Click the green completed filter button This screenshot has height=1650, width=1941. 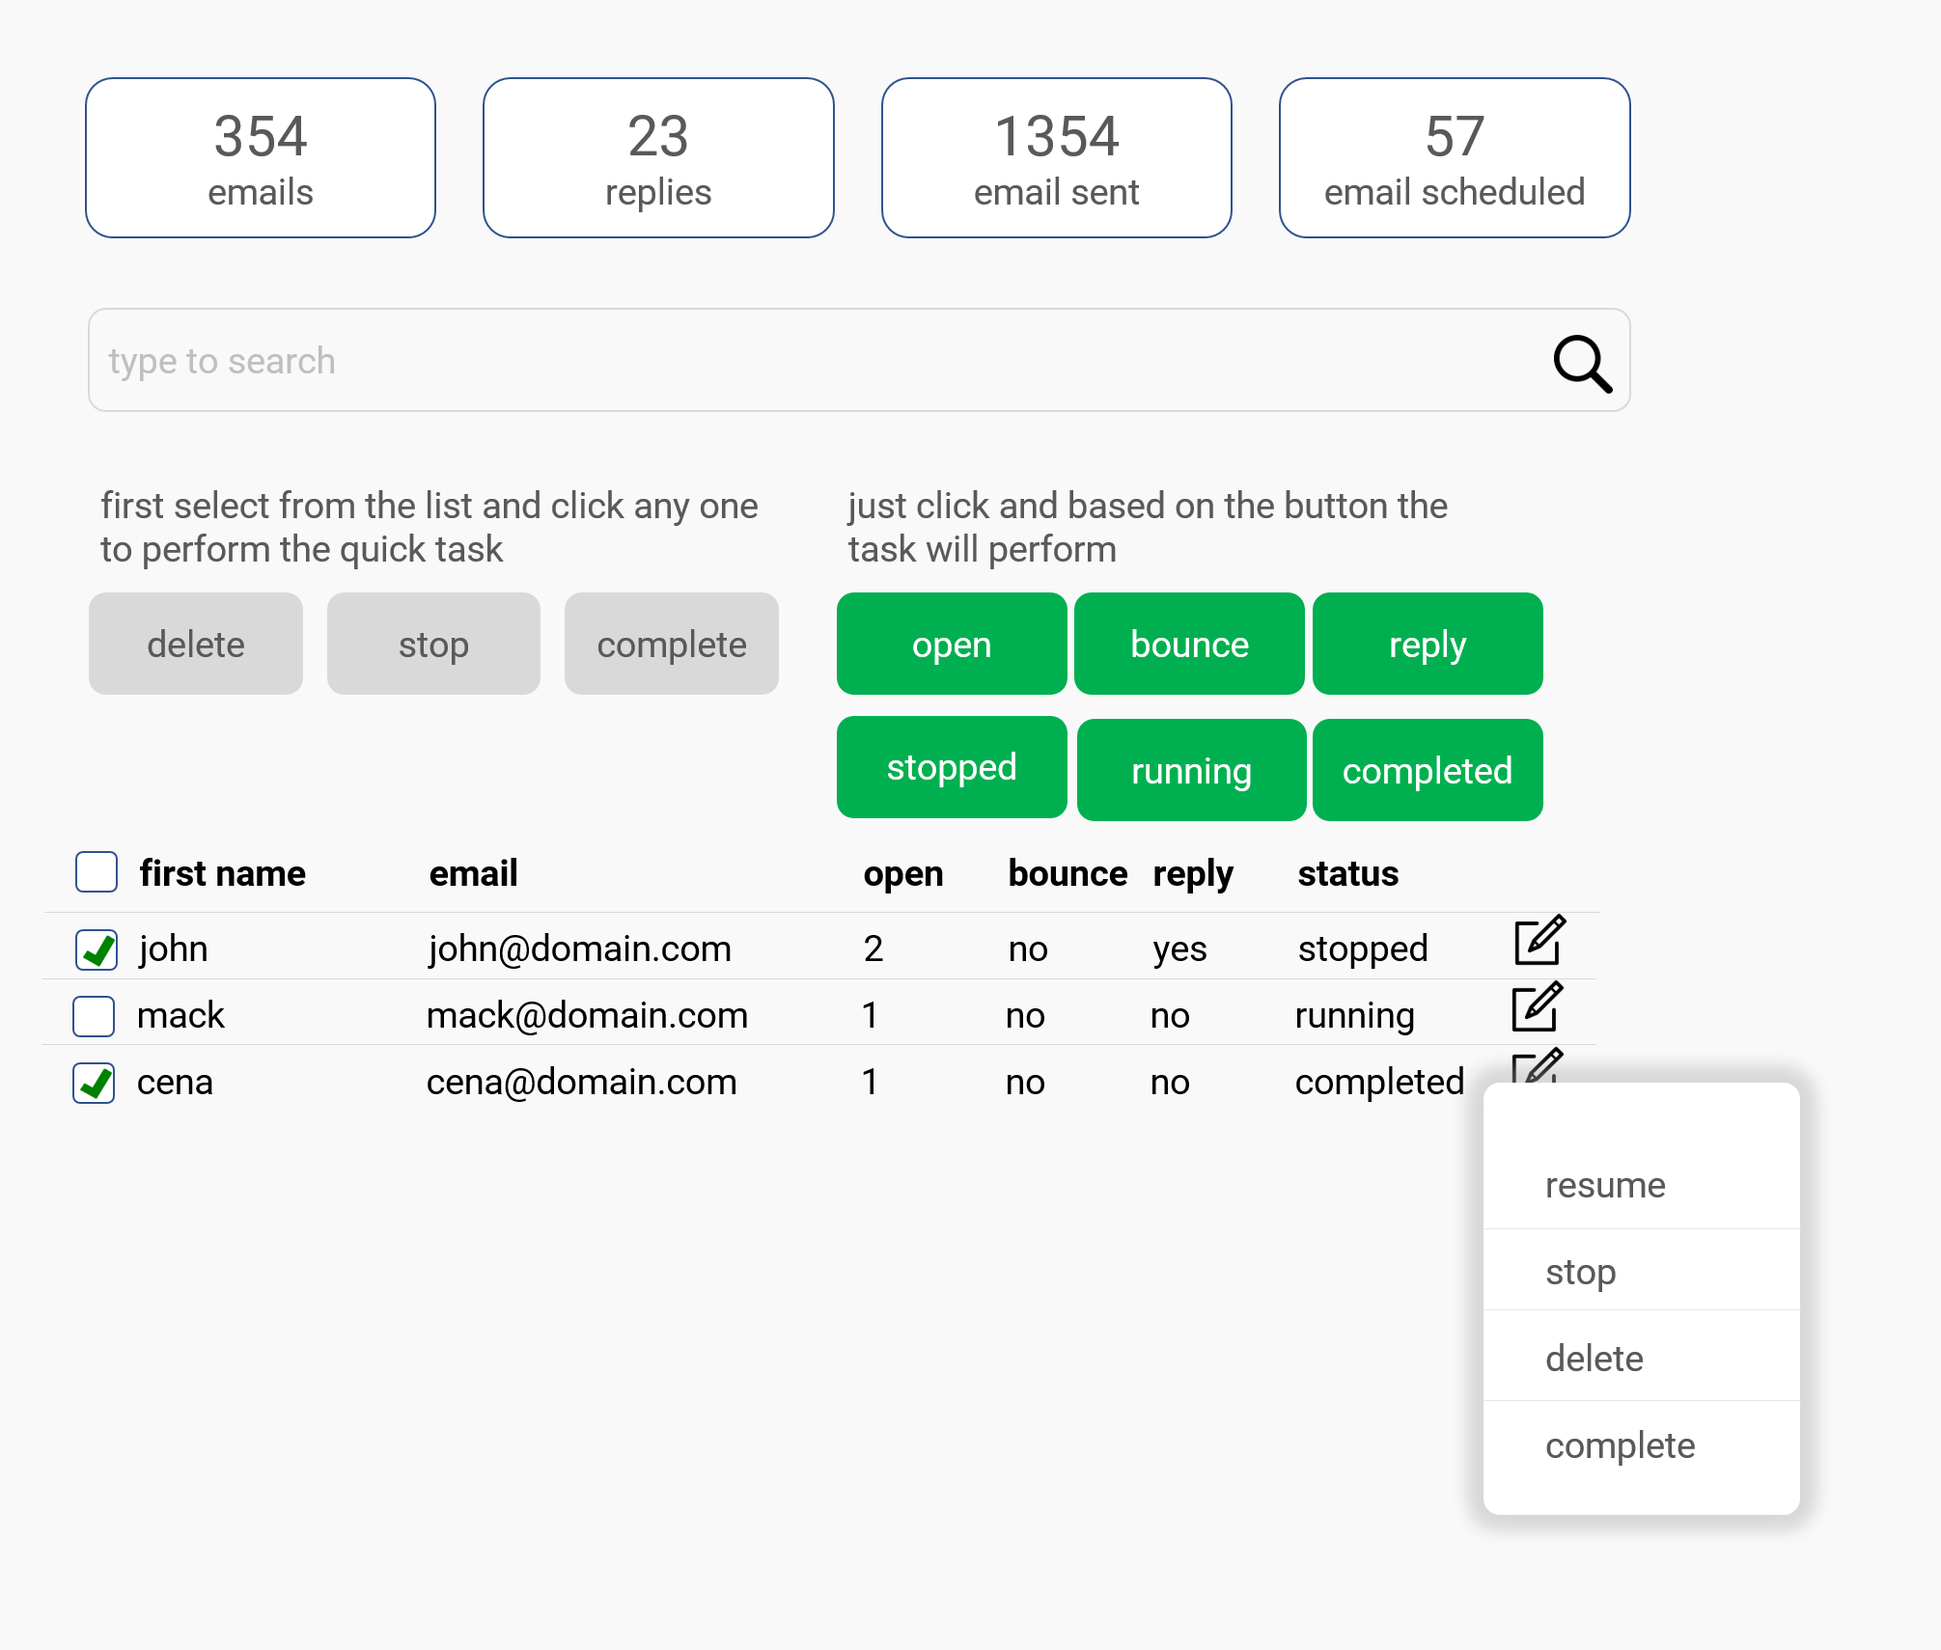click(x=1428, y=770)
